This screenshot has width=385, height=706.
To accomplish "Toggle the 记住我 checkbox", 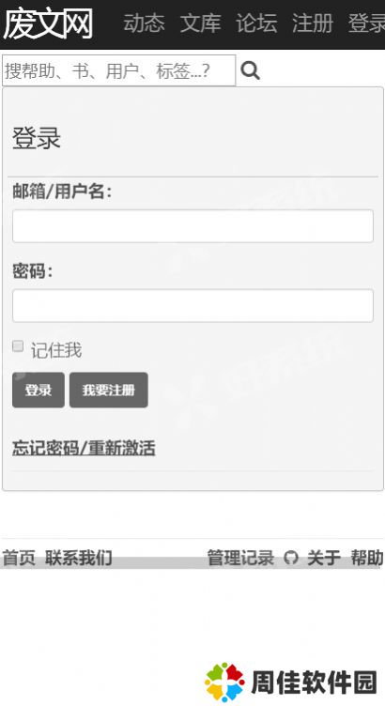I will point(18,346).
